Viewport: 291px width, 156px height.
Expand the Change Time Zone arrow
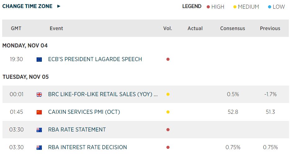click(x=59, y=6)
